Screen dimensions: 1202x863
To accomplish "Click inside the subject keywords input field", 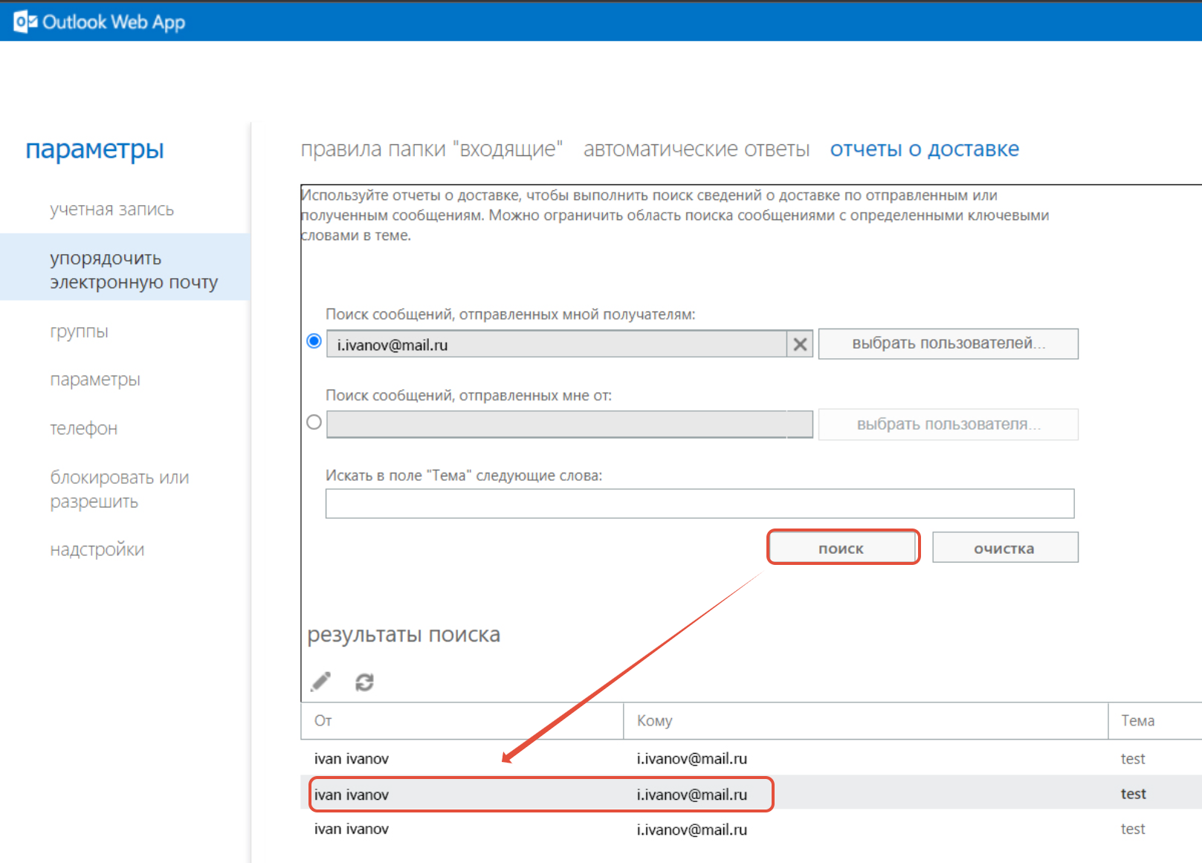I will click(699, 504).
